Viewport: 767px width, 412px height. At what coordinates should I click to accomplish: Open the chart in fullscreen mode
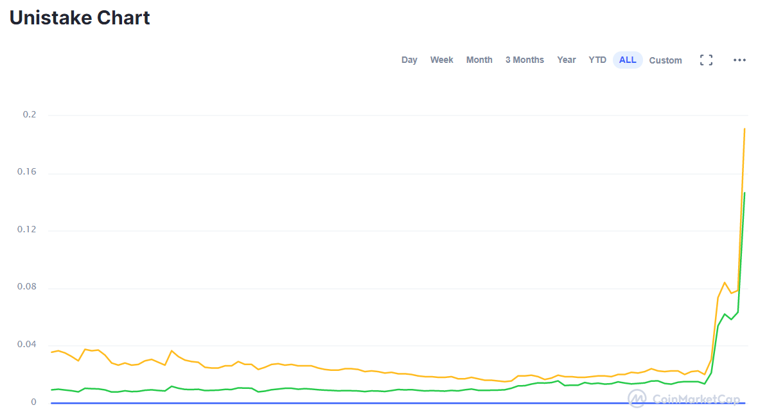click(x=706, y=60)
